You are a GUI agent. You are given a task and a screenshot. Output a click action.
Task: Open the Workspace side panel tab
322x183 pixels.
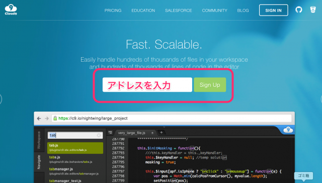[x=39, y=140]
